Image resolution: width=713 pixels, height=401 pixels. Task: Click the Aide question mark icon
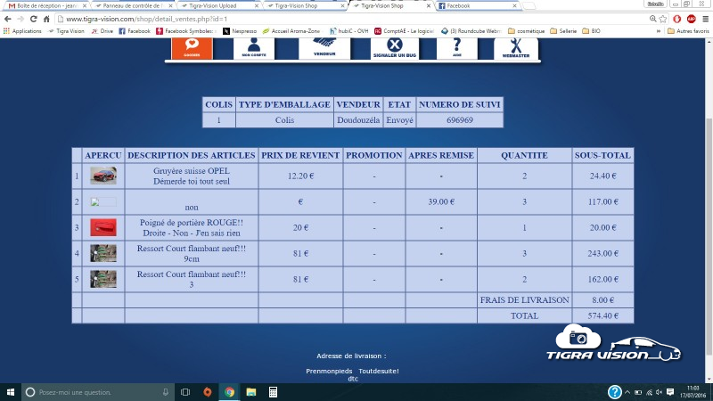point(456,46)
